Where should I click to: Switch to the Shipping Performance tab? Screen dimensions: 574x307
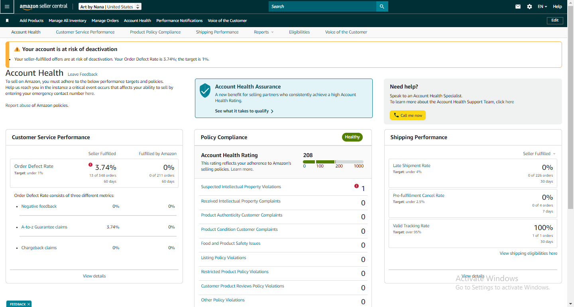[217, 32]
